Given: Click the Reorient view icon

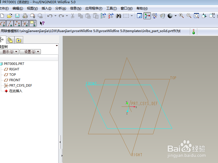Looking at the screenshot, I should [x=204, y=16].
